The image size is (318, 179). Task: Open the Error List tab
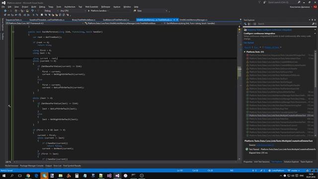pyautogui.click(x=58, y=166)
